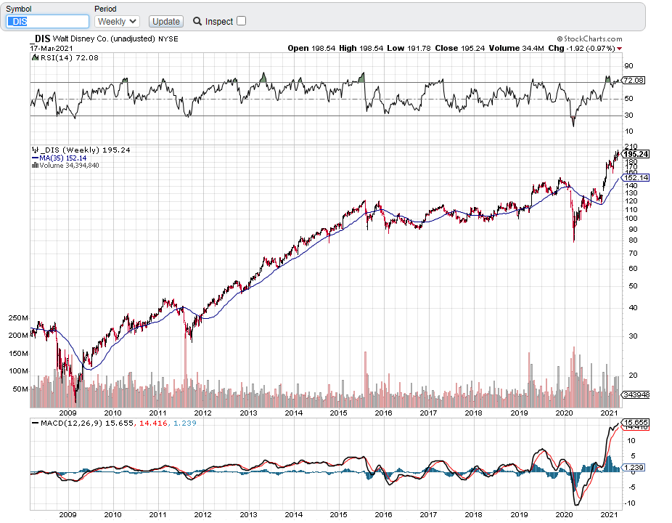This screenshot has width=672, height=523.
Task: Open the Period Weekly dropdown
Action: point(117,22)
